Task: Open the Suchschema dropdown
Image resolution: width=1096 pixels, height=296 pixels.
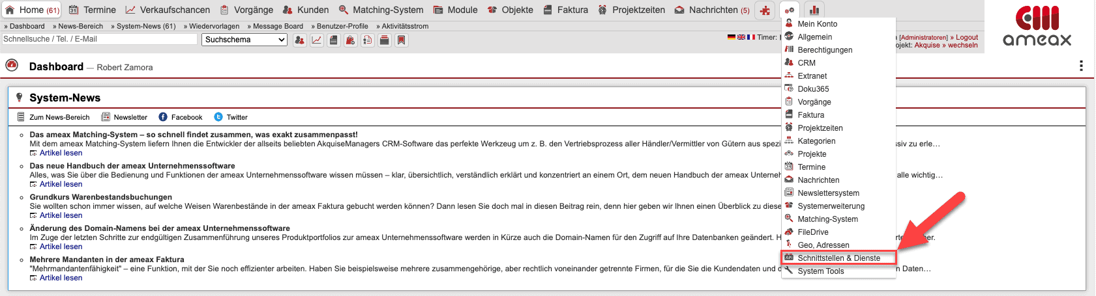Action: [245, 40]
